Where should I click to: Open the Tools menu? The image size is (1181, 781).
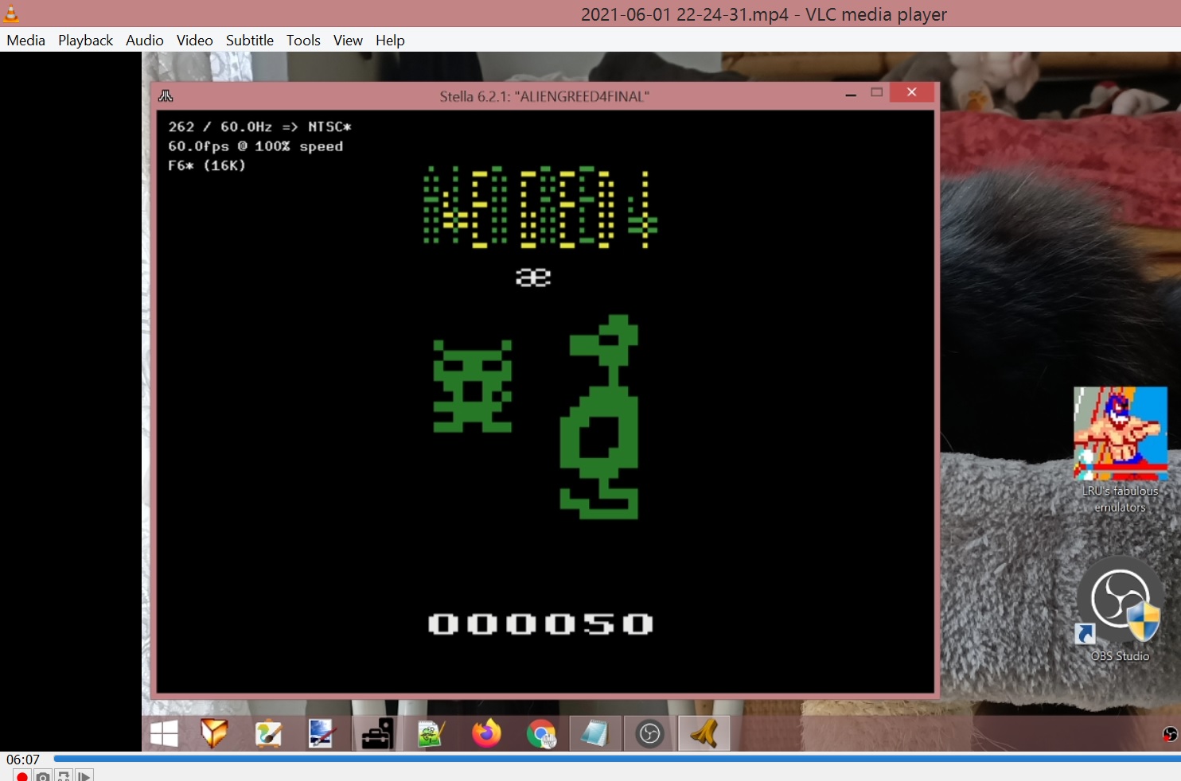click(303, 41)
